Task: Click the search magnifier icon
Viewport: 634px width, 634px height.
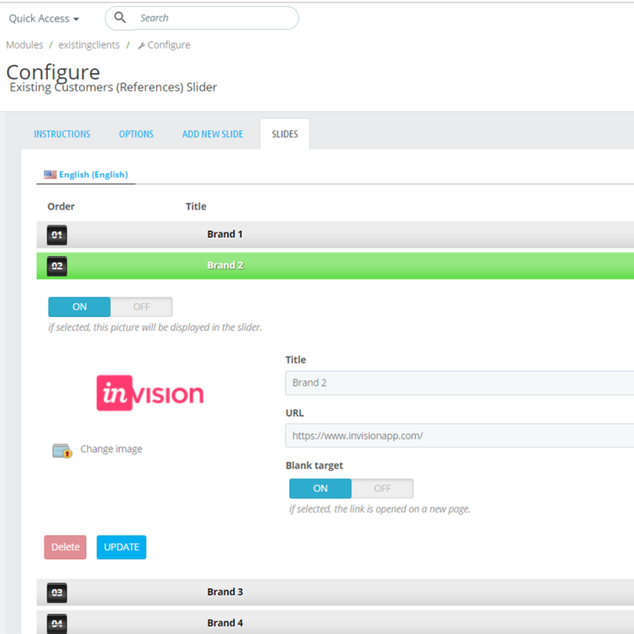Action: [120, 18]
